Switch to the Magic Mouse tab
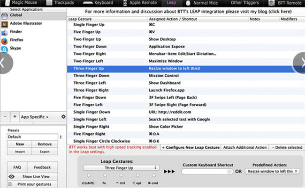The width and height of the screenshot is (305, 188). (x=21, y=3)
